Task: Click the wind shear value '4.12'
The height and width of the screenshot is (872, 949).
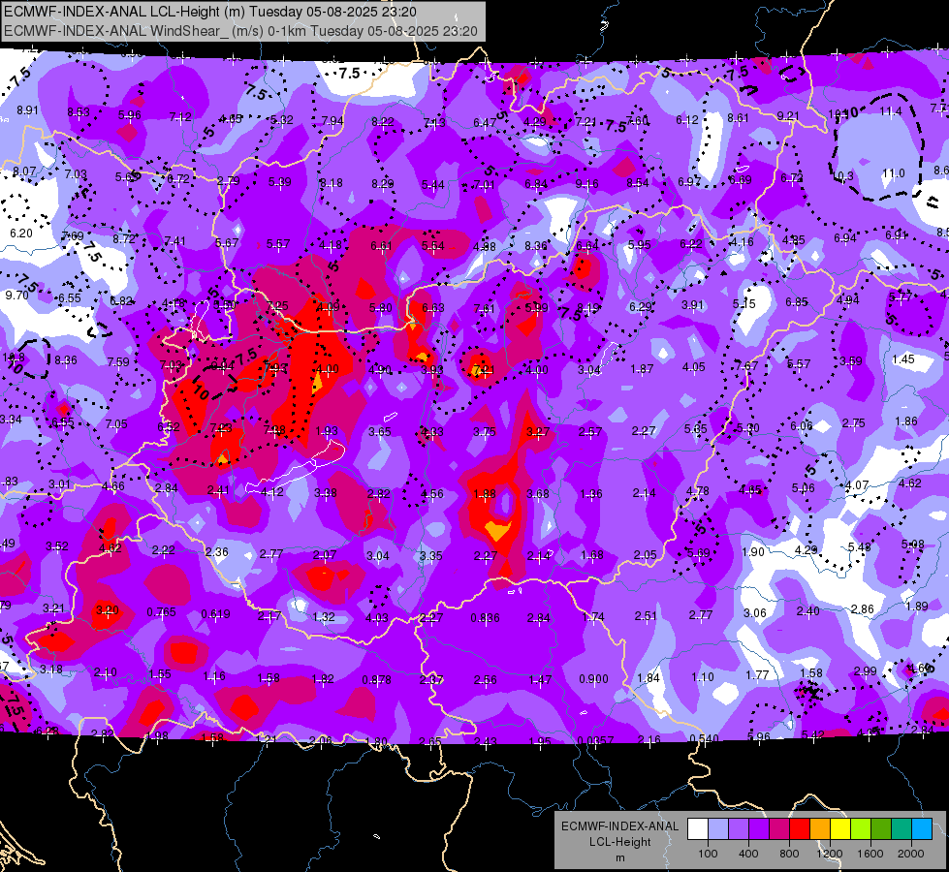Action: tap(271, 492)
